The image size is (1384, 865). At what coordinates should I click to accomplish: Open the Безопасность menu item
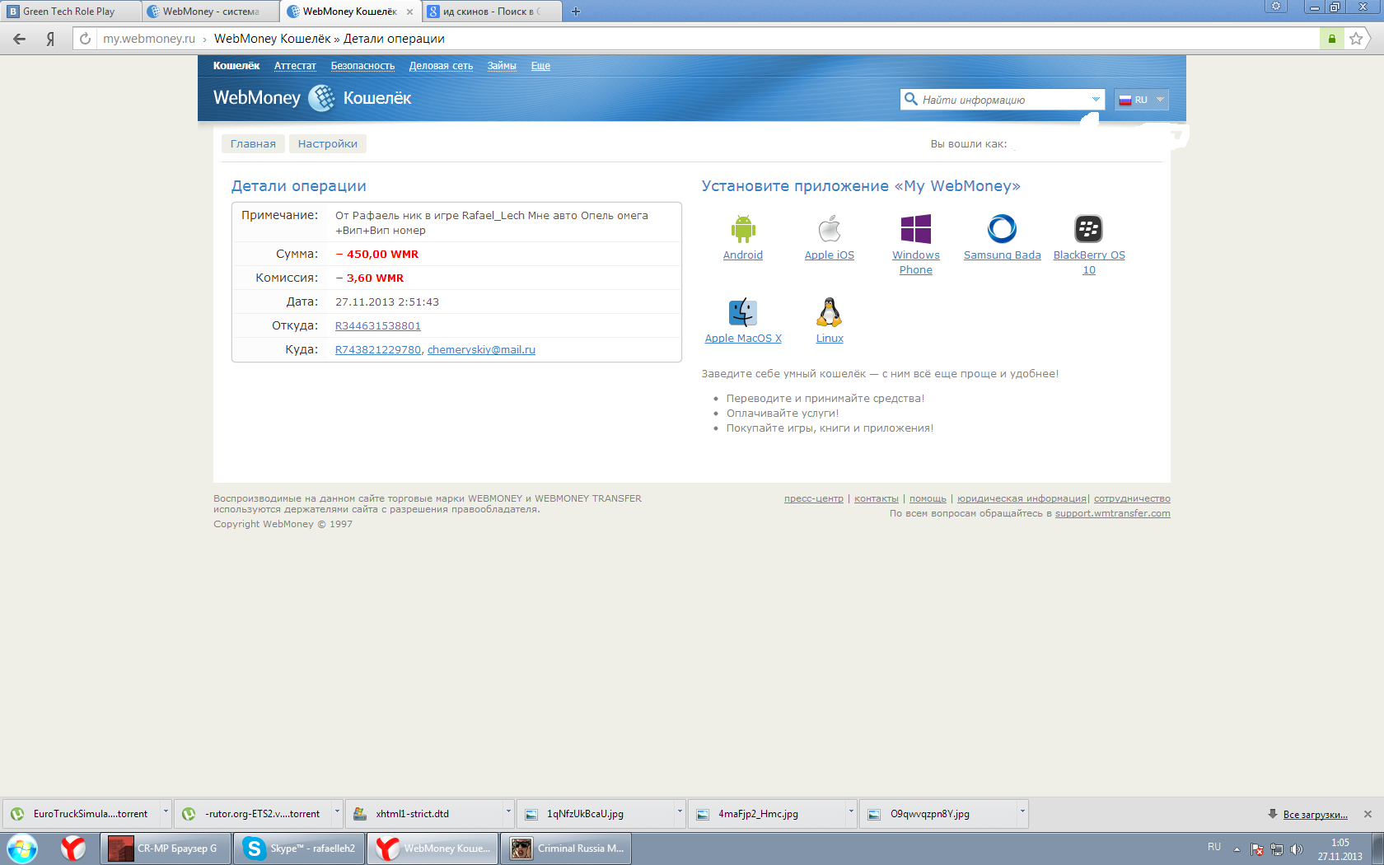point(362,66)
